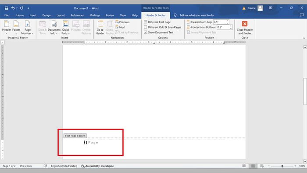Open the Quick Parts menu
The width and height of the screenshot is (307, 173).
(x=66, y=27)
